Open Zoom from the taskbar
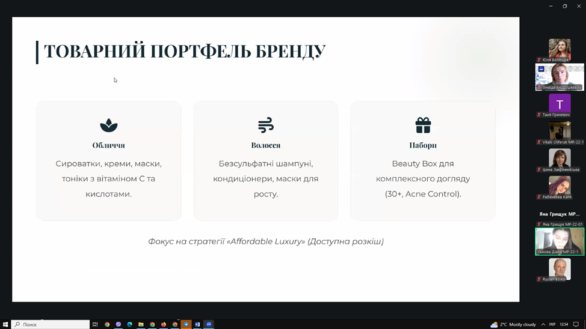 (209, 324)
